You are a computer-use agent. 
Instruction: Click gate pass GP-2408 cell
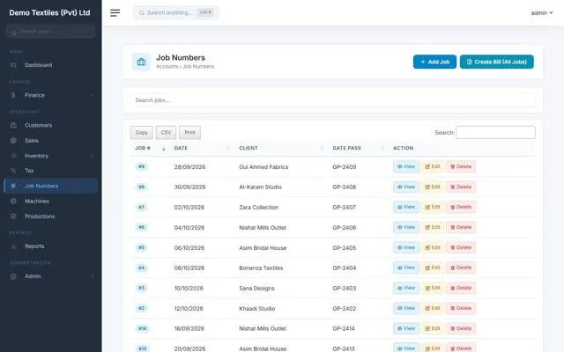345,187
